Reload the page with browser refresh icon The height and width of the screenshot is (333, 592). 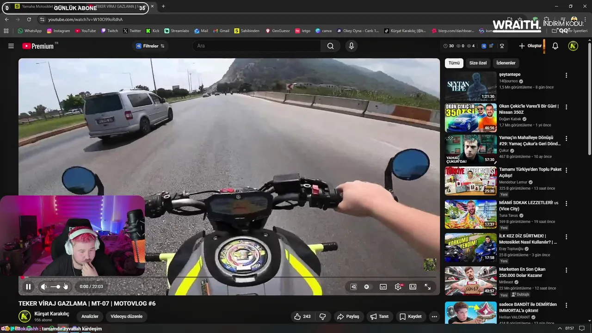[x=29, y=19]
